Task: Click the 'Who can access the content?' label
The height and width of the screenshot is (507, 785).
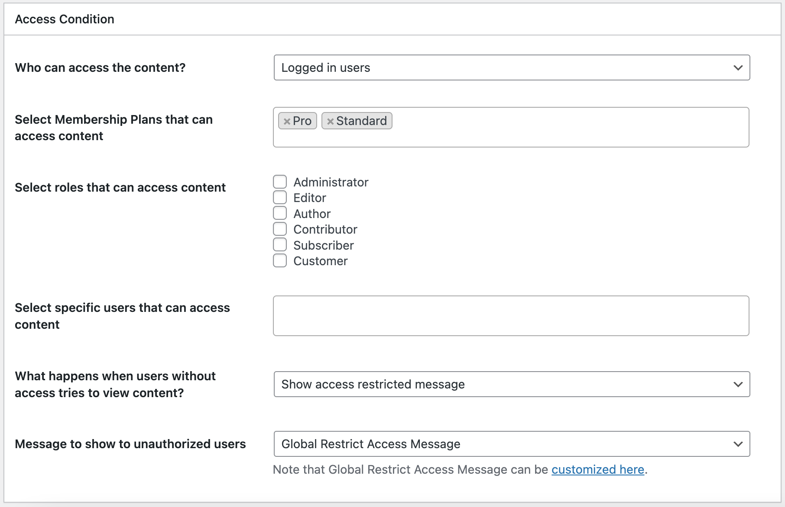Action: (100, 67)
